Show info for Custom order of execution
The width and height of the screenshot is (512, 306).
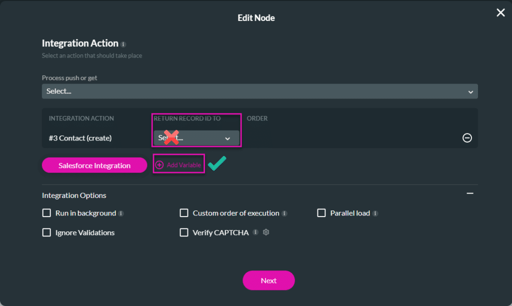point(284,213)
